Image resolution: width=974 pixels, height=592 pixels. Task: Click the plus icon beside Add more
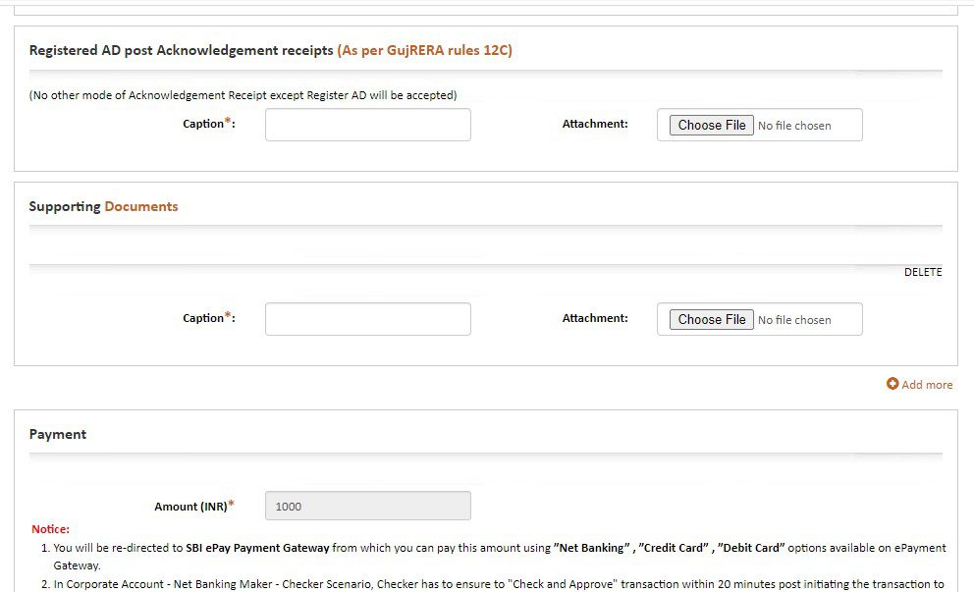point(893,384)
